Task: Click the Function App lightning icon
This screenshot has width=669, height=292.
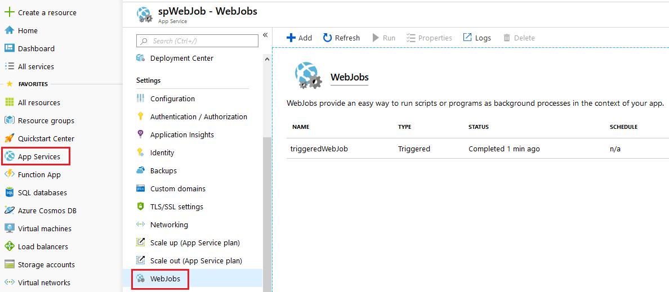Action: point(10,174)
